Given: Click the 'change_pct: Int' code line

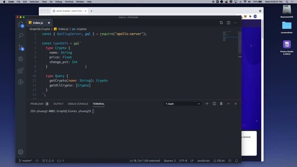Looking at the screenshot, I should point(64,62).
